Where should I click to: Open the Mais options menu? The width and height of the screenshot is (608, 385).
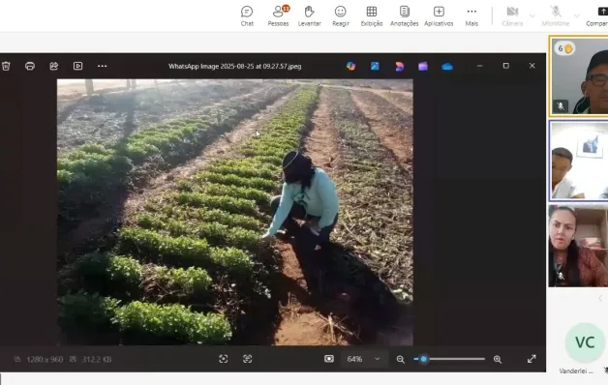coord(471,15)
